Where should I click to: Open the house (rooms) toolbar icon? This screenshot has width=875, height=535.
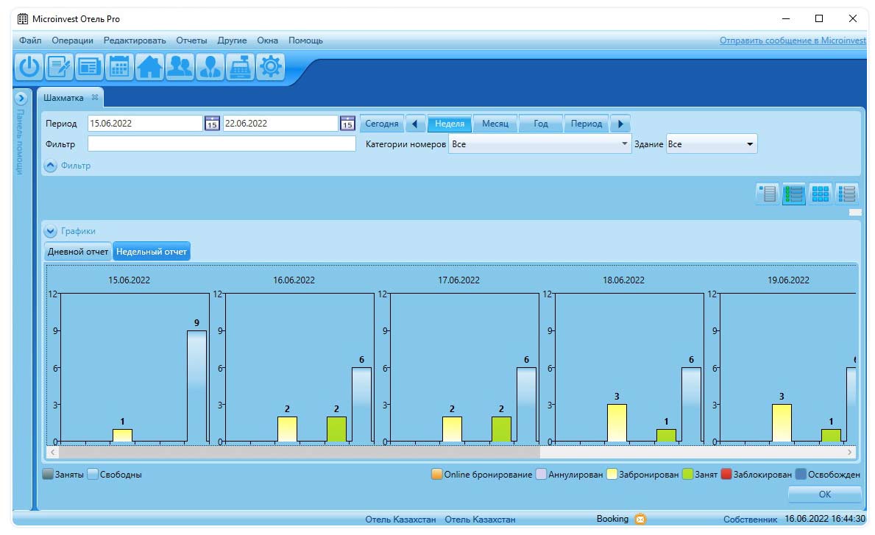point(149,67)
